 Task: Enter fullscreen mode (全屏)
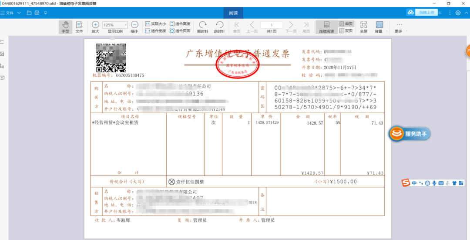pos(363,27)
